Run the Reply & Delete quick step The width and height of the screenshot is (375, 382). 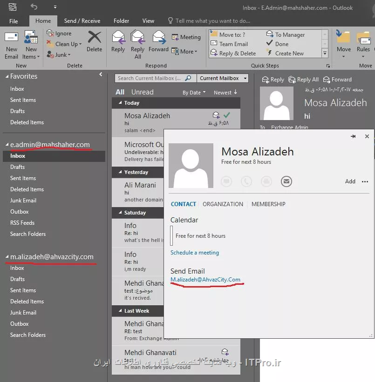tap(233, 54)
